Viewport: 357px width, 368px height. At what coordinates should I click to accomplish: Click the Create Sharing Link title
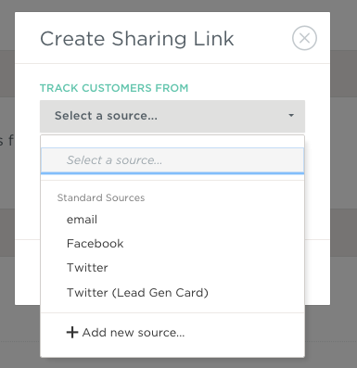pos(137,39)
